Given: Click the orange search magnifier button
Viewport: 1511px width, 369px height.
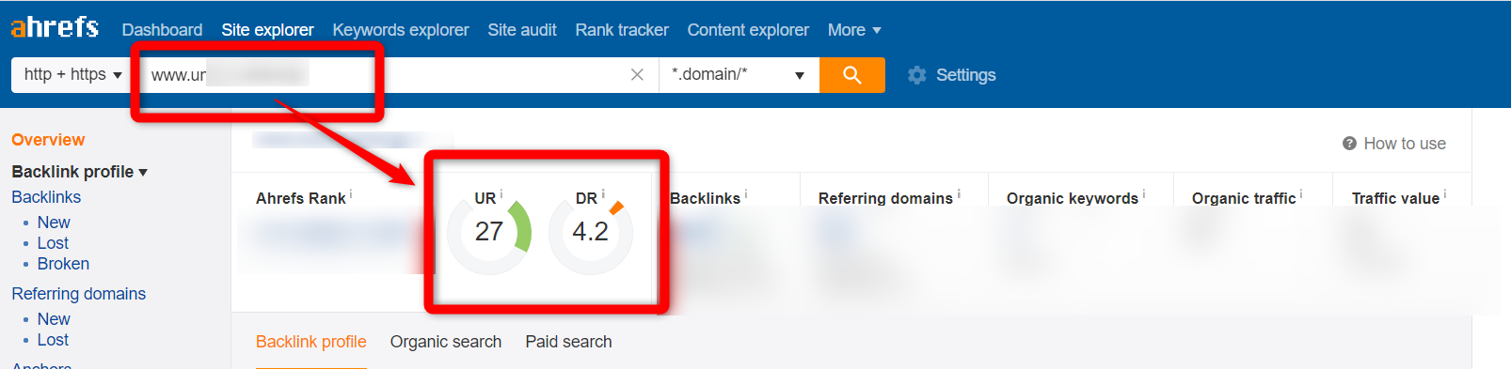Looking at the screenshot, I should 851,75.
